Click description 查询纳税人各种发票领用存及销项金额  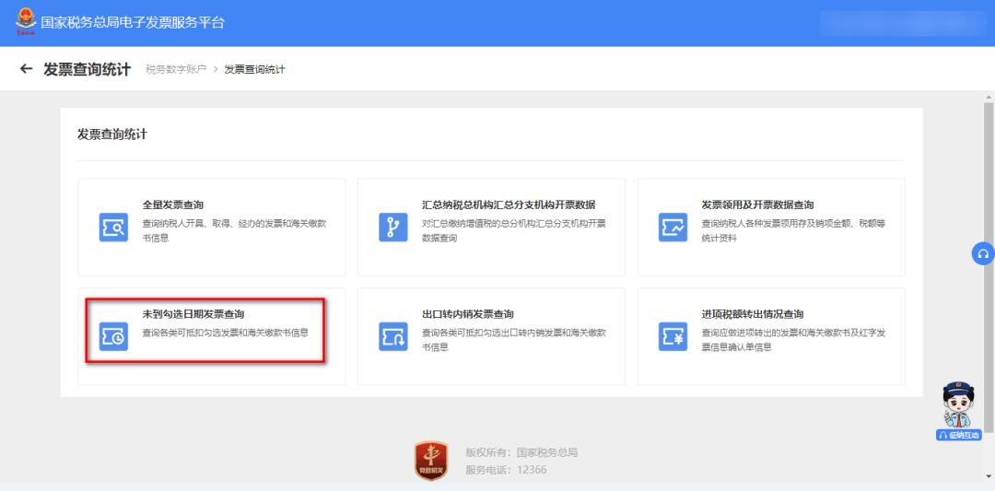click(x=794, y=231)
